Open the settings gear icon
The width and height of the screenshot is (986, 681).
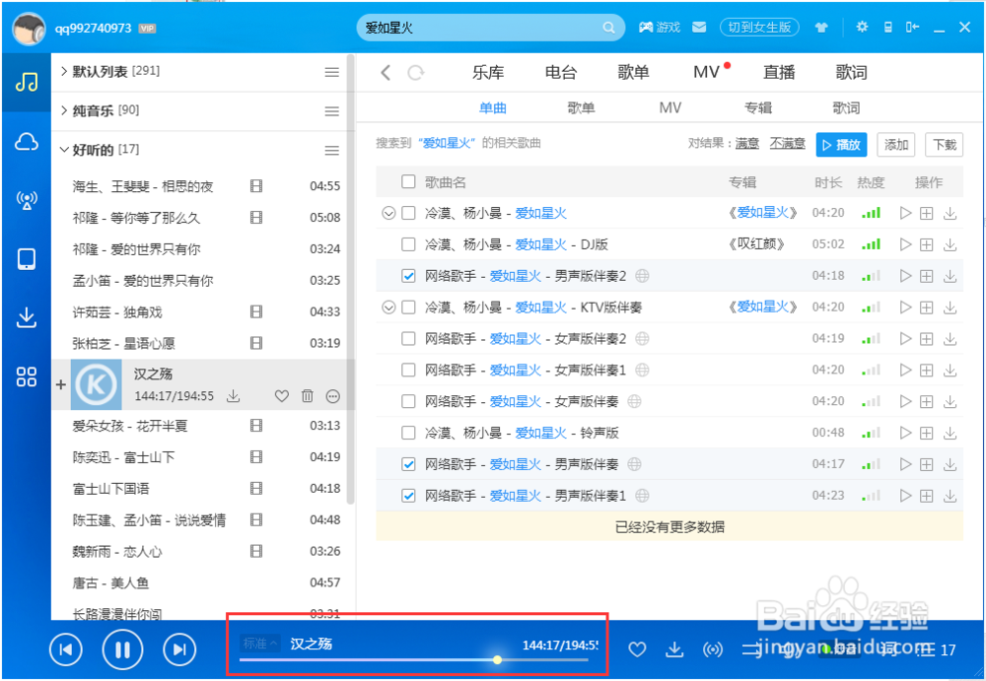(x=862, y=27)
